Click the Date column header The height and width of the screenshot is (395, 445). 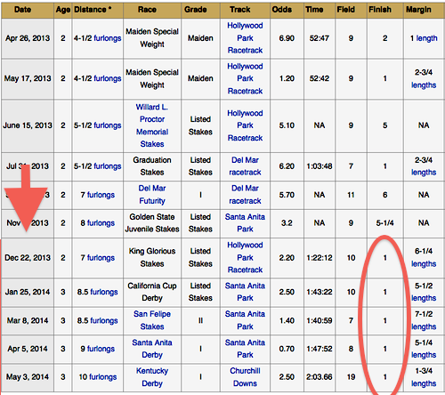pos(22,10)
